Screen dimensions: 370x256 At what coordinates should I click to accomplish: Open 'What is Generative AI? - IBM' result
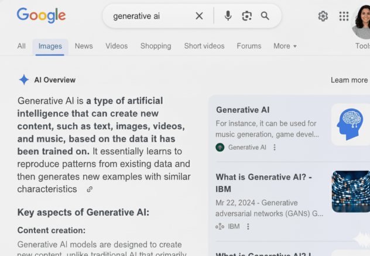coord(263,182)
